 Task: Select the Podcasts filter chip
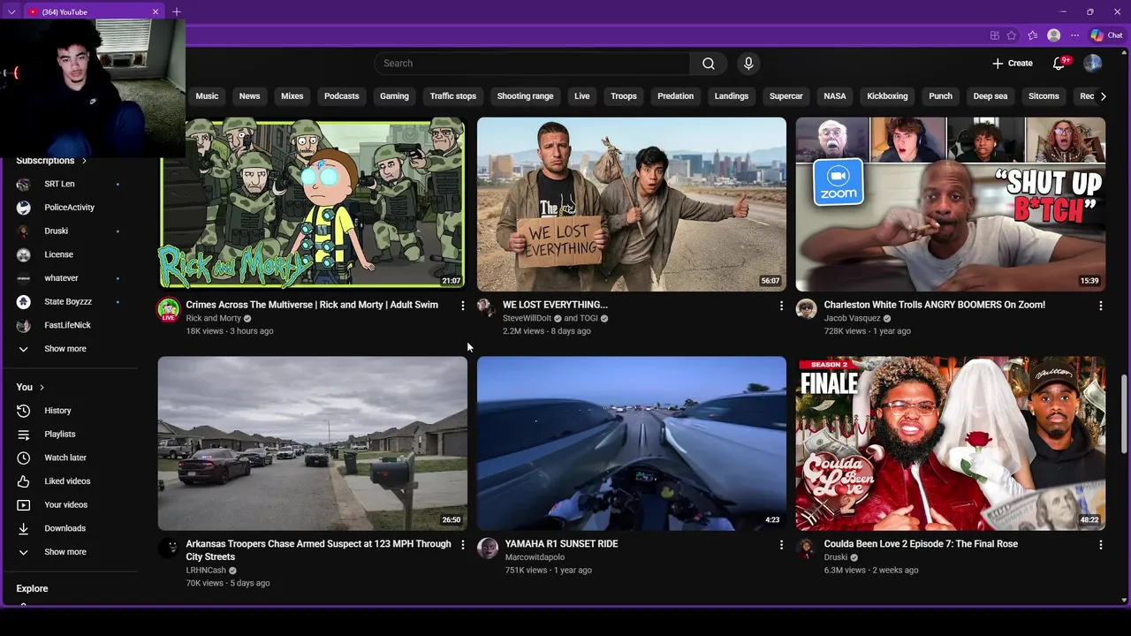341,96
